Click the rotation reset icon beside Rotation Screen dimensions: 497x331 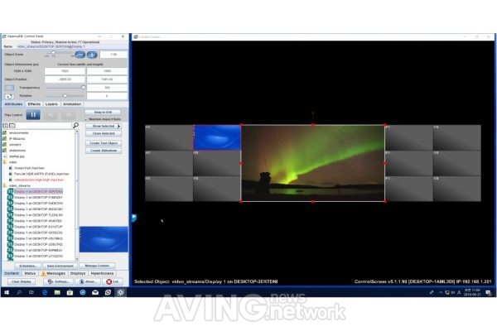[x=9, y=96]
